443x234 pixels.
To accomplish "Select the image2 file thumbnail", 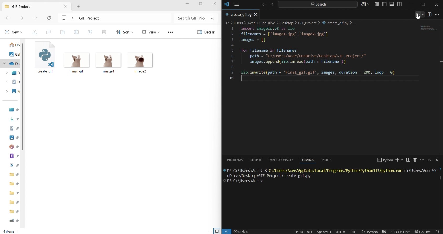I will [140, 63].
